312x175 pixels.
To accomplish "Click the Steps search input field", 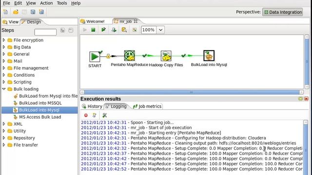I will pos(45,32).
